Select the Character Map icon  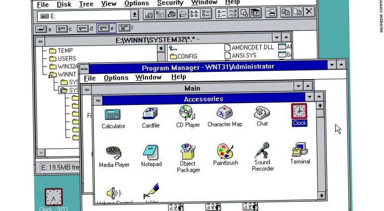tap(225, 112)
